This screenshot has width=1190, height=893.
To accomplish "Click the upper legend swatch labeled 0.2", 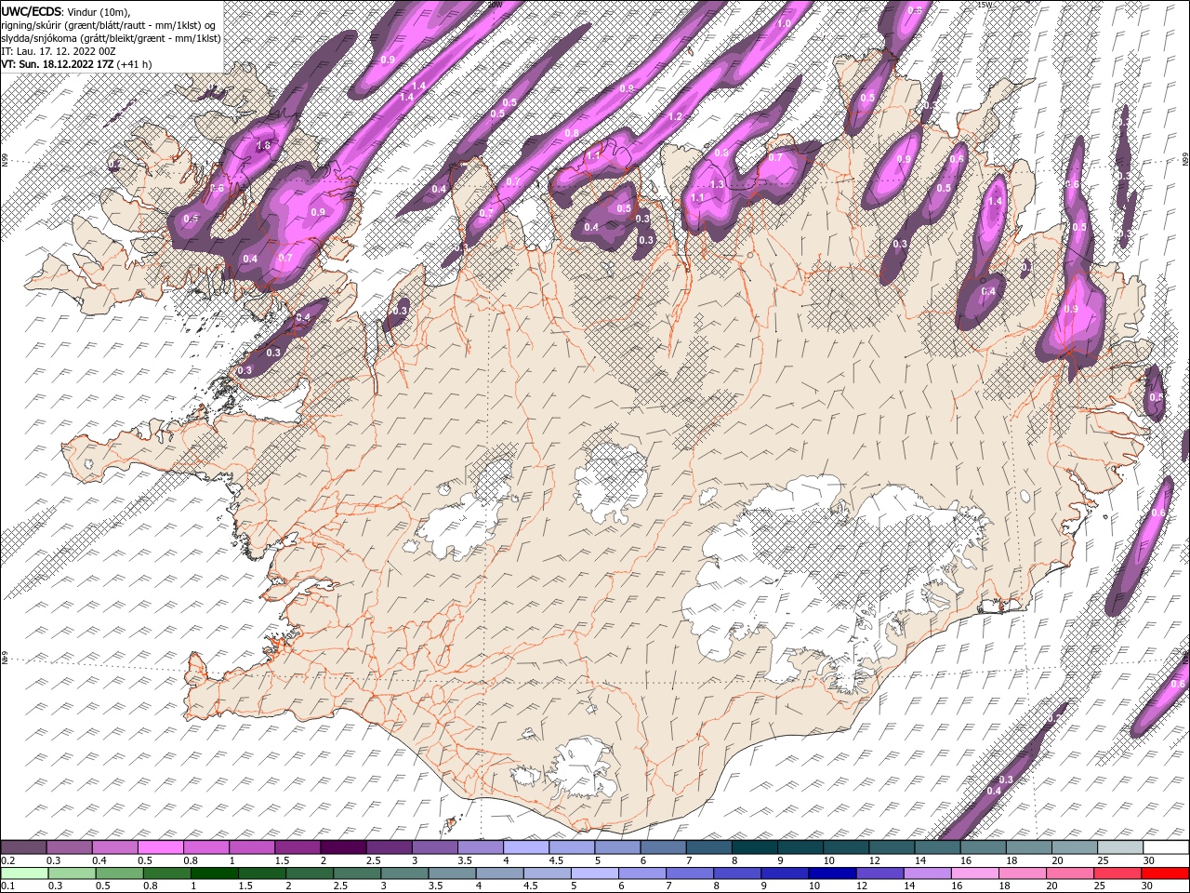I will (x=23, y=847).
